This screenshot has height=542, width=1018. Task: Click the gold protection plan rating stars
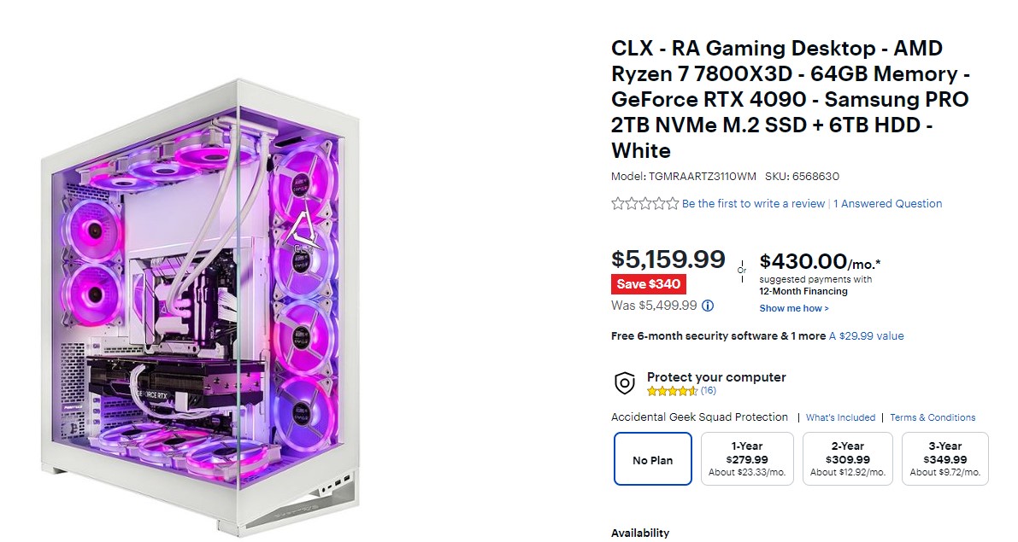pos(672,391)
